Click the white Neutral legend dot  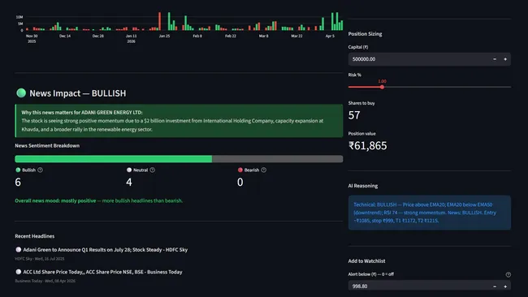click(x=129, y=170)
